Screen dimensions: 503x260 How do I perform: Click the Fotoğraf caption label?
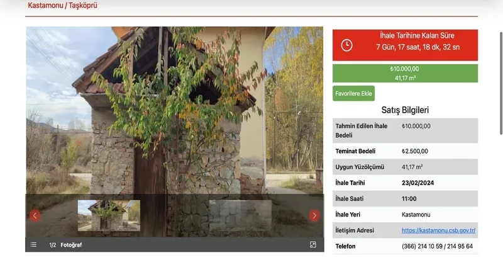point(71,245)
